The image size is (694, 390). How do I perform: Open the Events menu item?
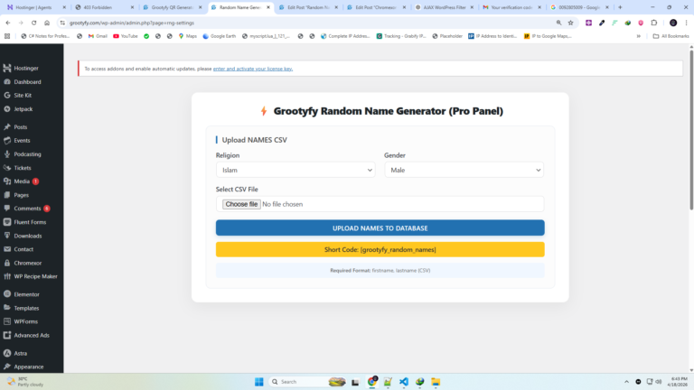tap(22, 141)
